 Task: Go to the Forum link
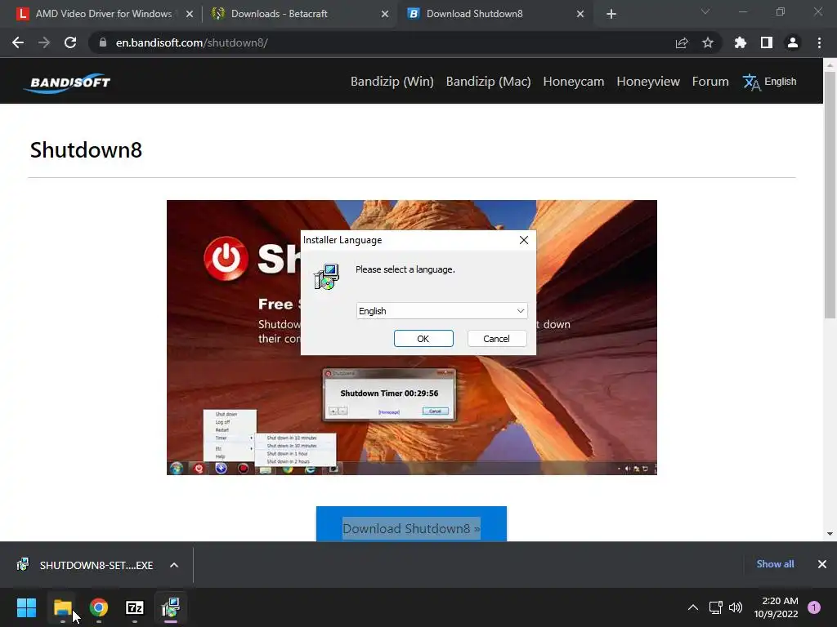click(x=710, y=82)
